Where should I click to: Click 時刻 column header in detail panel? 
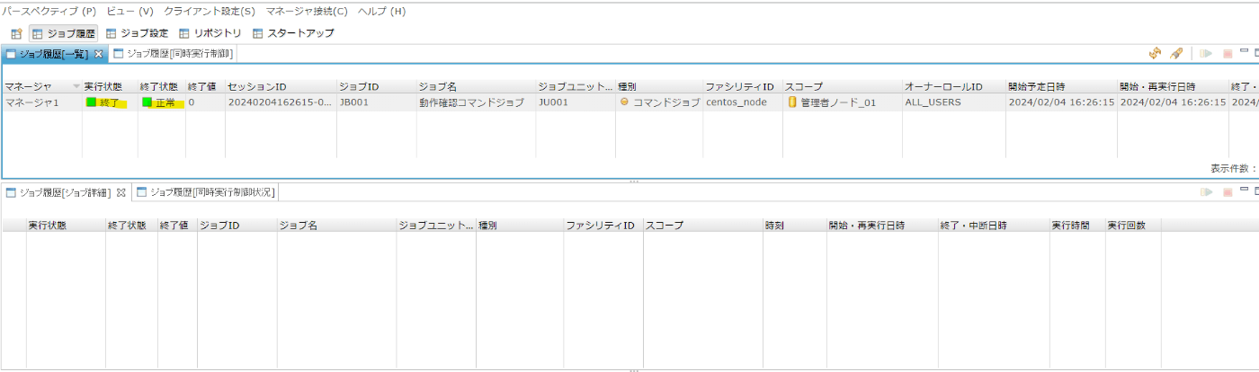coord(794,225)
